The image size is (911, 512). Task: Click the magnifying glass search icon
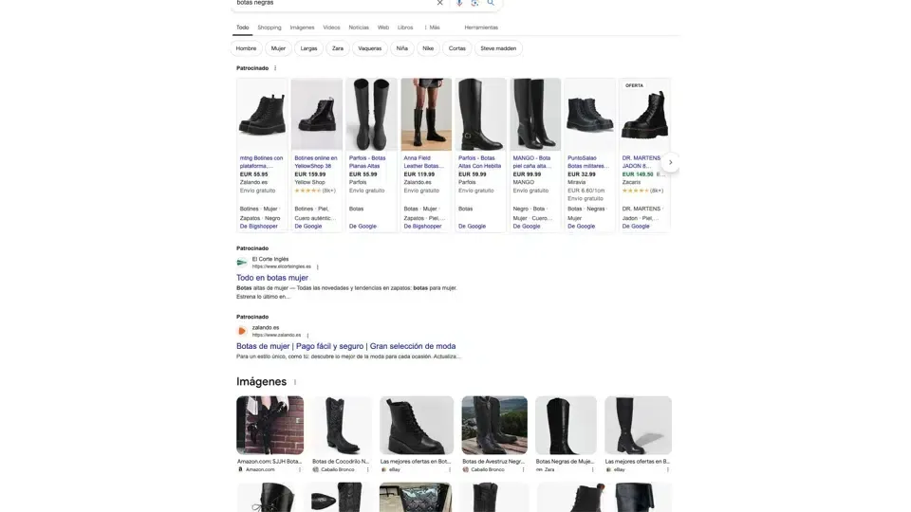491,3
